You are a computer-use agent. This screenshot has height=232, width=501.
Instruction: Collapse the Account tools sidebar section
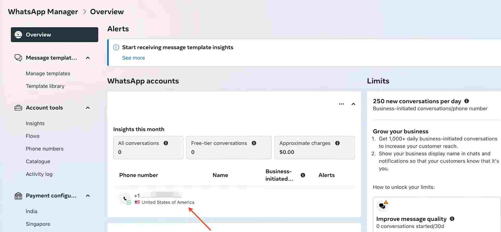point(88,108)
